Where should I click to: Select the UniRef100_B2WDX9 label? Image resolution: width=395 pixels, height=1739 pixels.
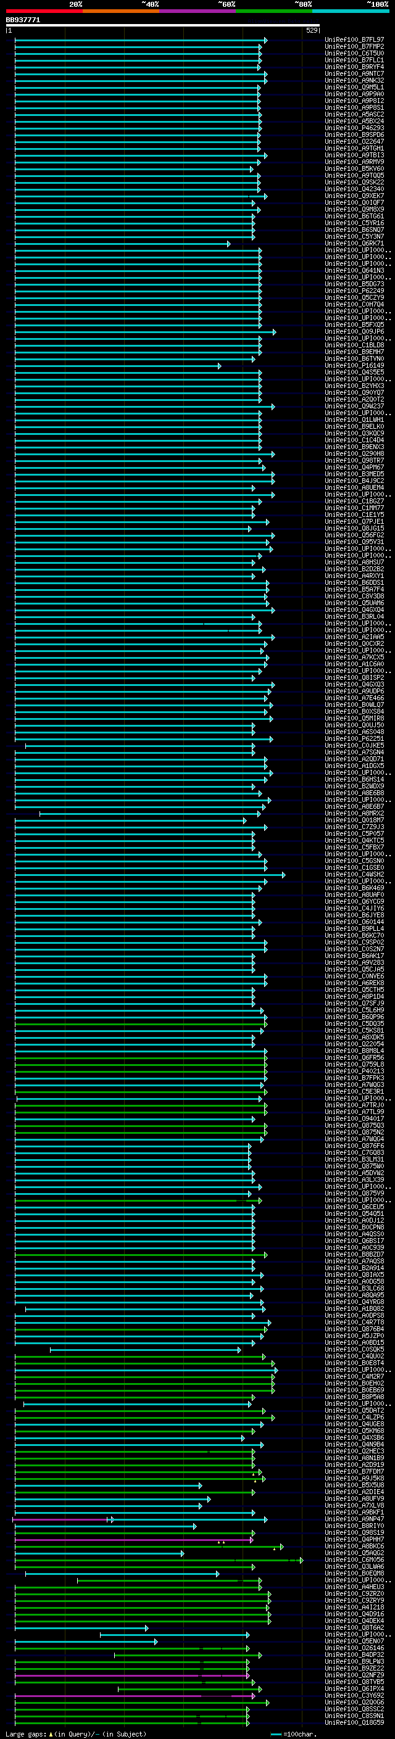pos(354,787)
